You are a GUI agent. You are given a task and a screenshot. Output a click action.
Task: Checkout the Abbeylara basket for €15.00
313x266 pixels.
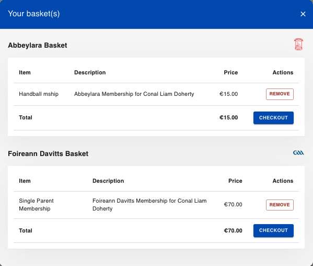pos(273,118)
